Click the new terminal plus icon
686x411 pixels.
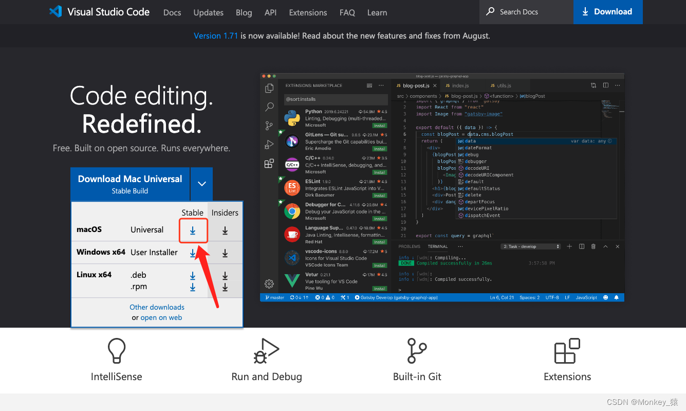(569, 246)
